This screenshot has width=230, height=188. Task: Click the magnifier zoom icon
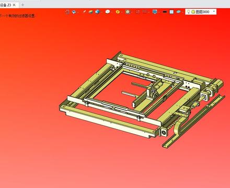[128, 12]
